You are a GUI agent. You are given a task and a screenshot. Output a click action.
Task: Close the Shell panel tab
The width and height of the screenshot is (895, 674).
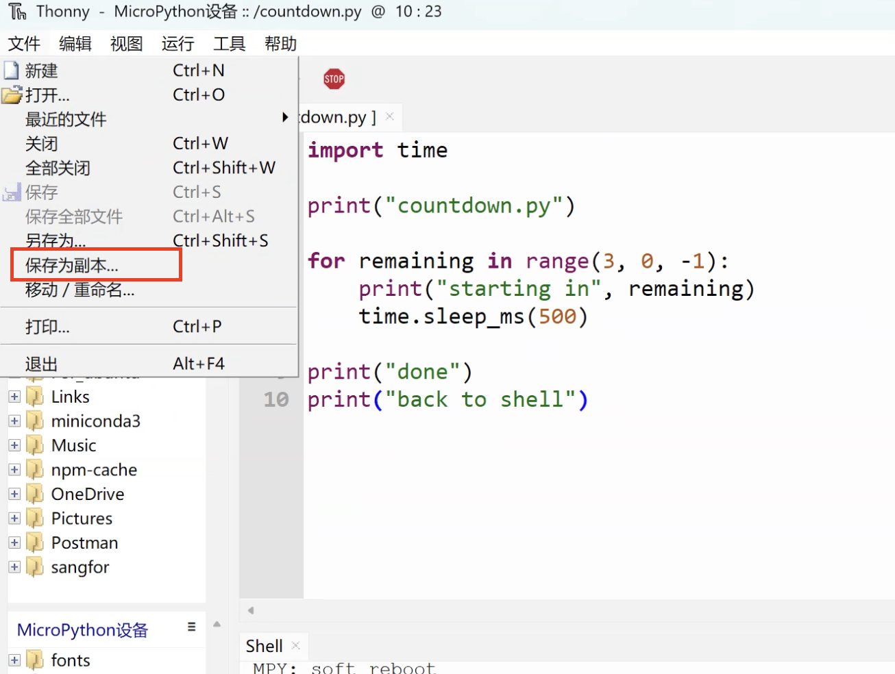coord(296,645)
